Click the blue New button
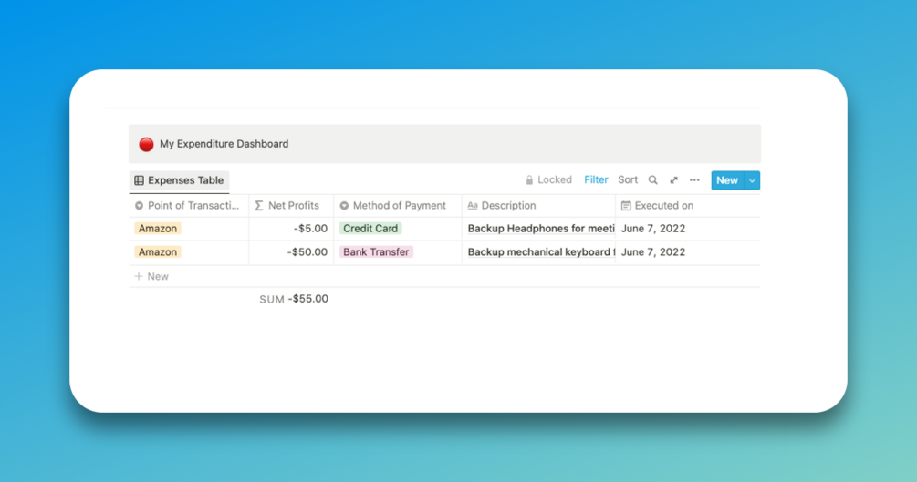917x482 pixels. [x=727, y=180]
